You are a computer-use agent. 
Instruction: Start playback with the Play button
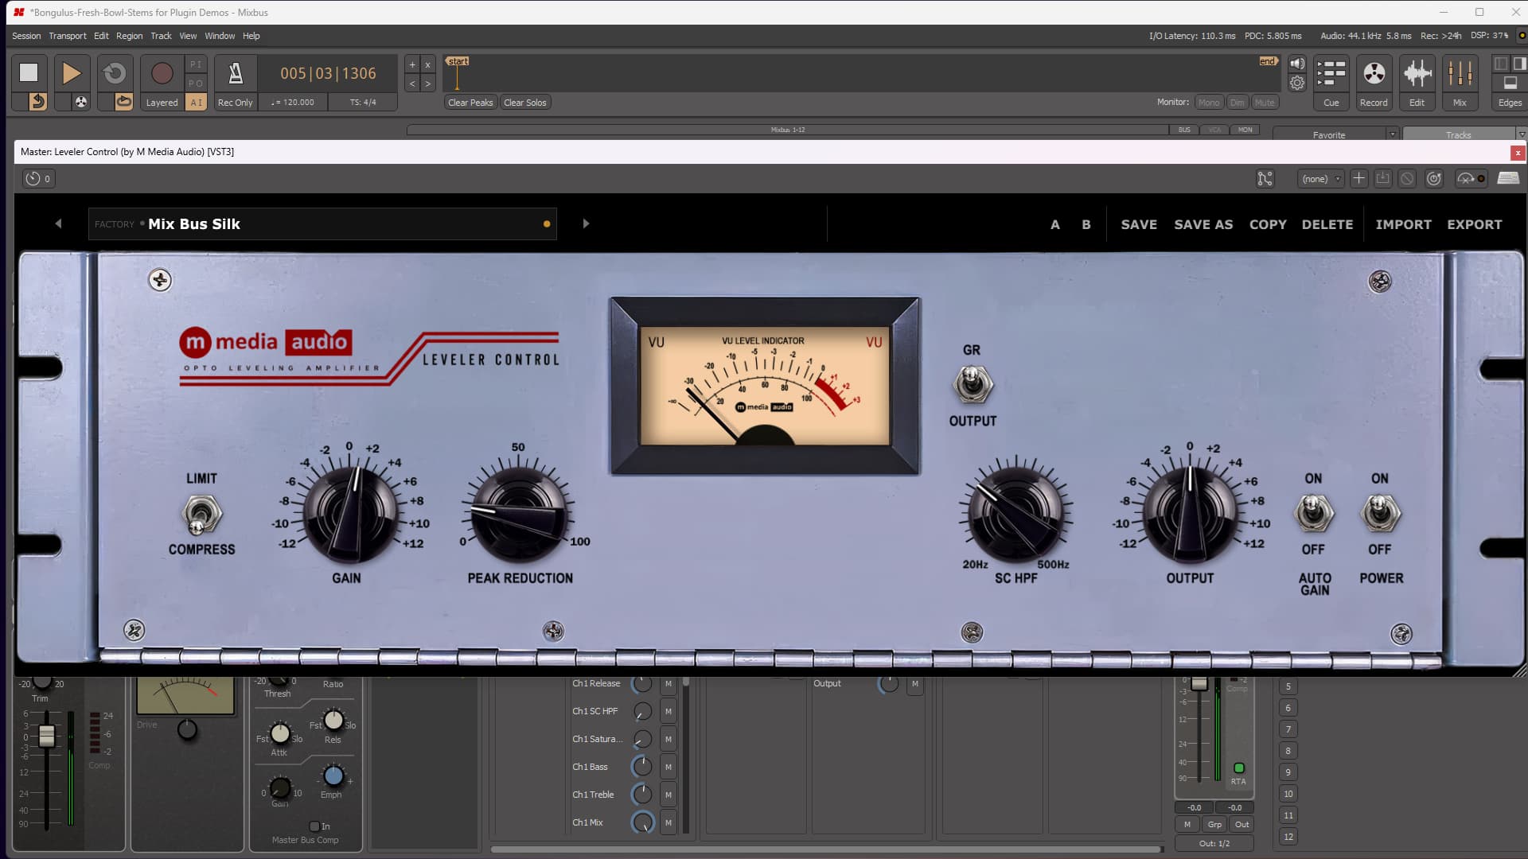click(x=71, y=72)
